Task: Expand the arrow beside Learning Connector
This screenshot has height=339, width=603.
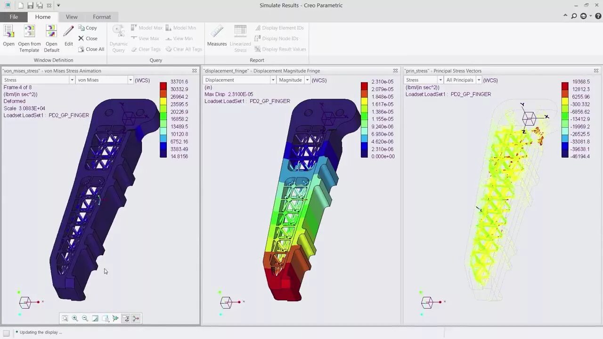Action: click(590, 16)
